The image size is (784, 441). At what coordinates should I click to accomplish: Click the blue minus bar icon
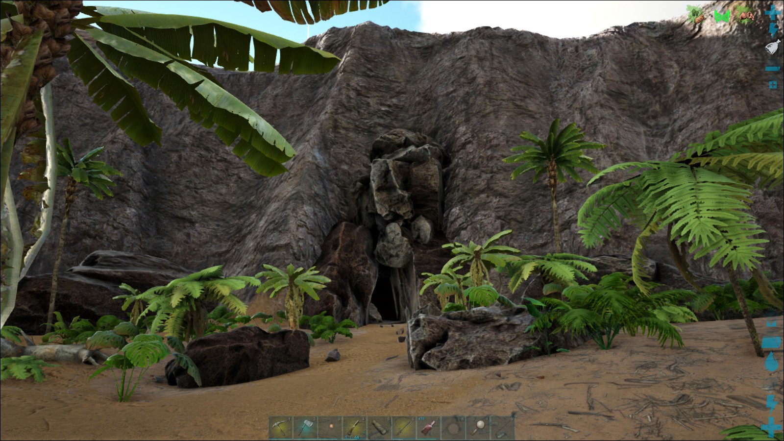pos(773,69)
